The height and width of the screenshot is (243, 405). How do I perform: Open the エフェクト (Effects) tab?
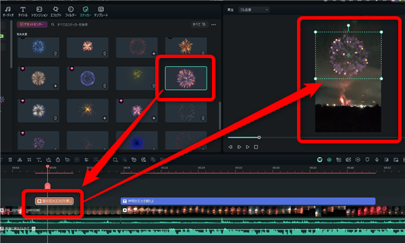(56, 12)
